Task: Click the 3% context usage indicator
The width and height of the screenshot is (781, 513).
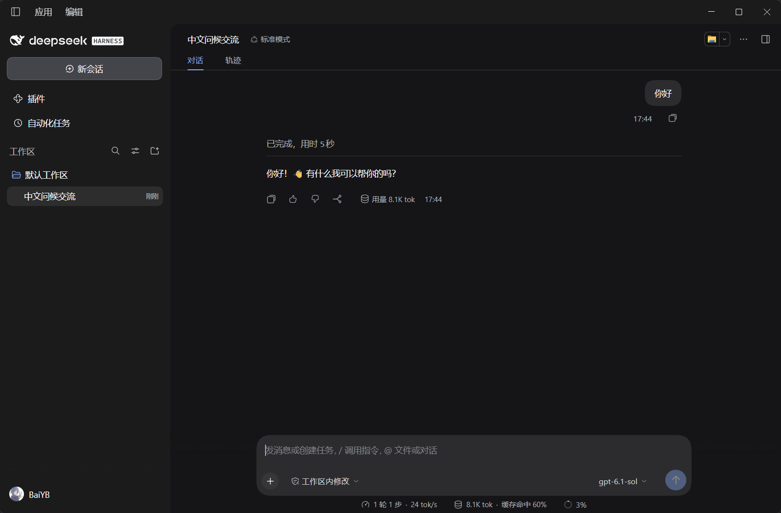Action: (575, 505)
